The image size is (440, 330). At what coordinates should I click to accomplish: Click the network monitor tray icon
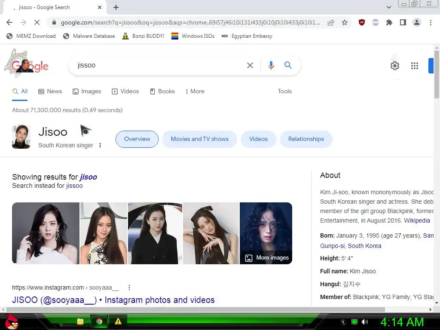(354, 322)
